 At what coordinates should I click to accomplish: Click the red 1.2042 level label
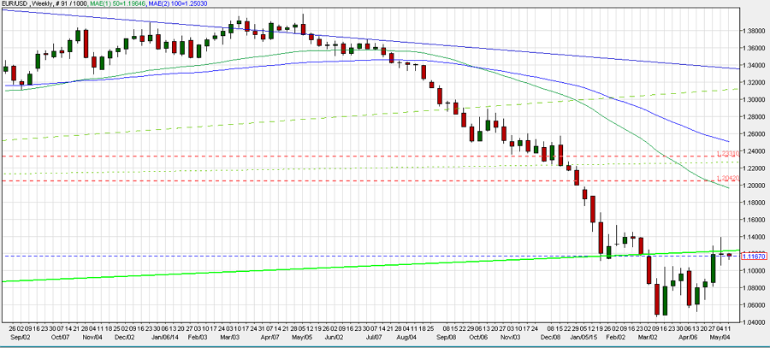(x=728, y=178)
